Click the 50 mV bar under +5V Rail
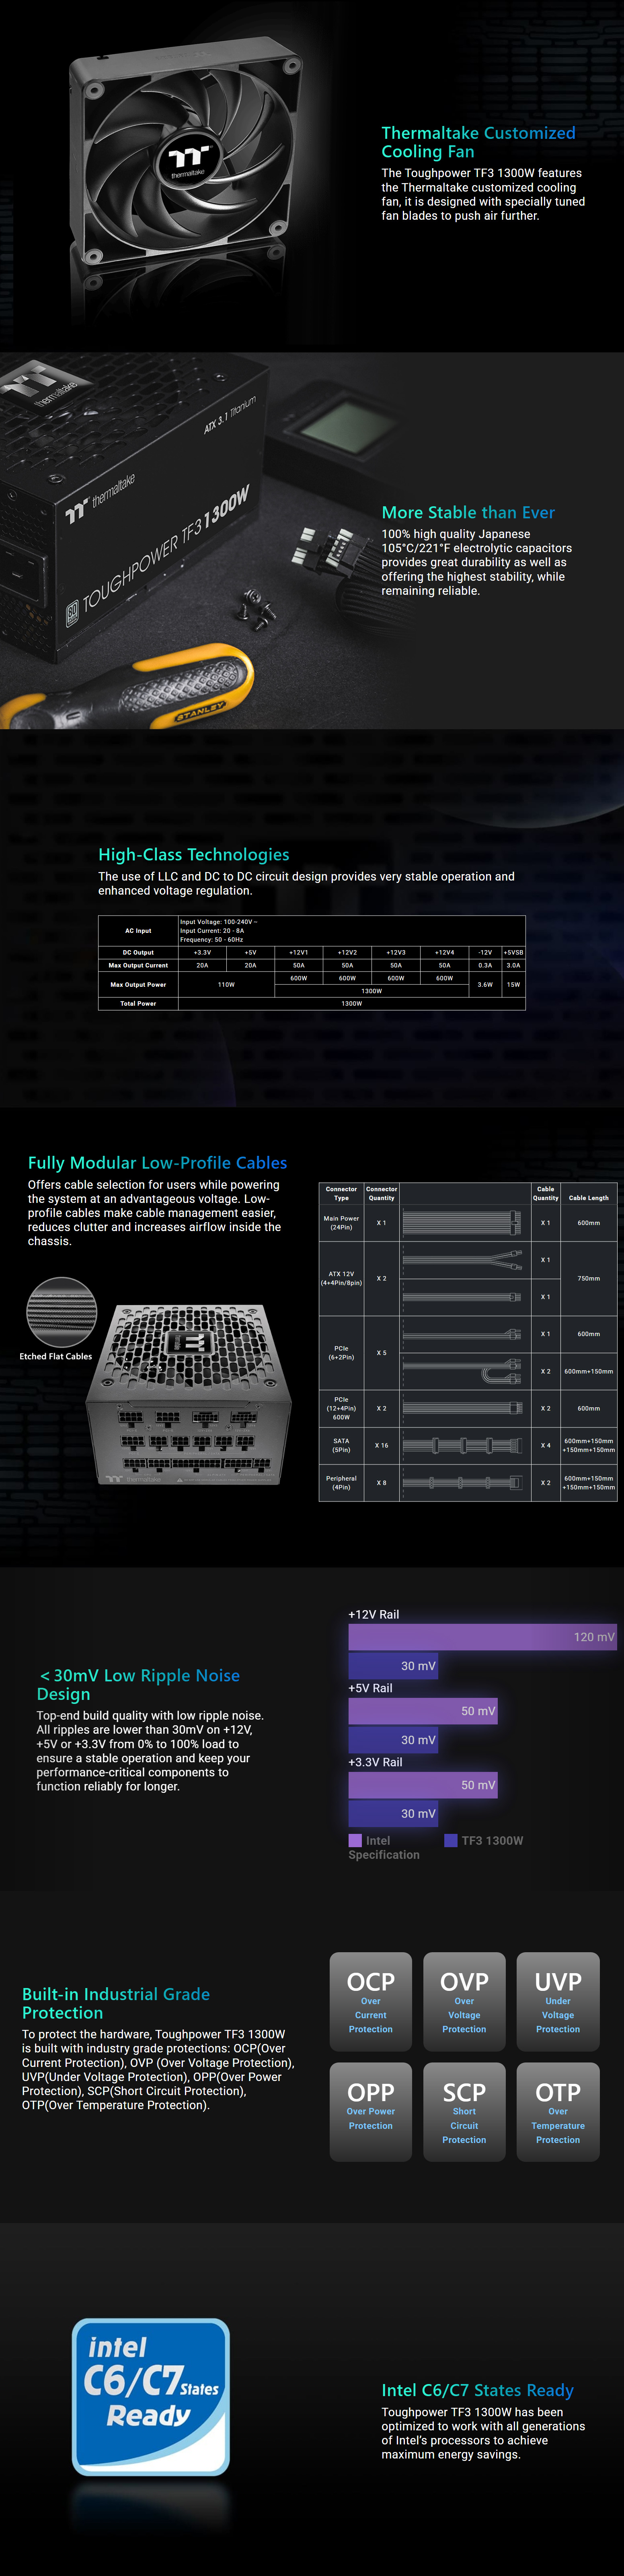624x2576 pixels. click(423, 1711)
